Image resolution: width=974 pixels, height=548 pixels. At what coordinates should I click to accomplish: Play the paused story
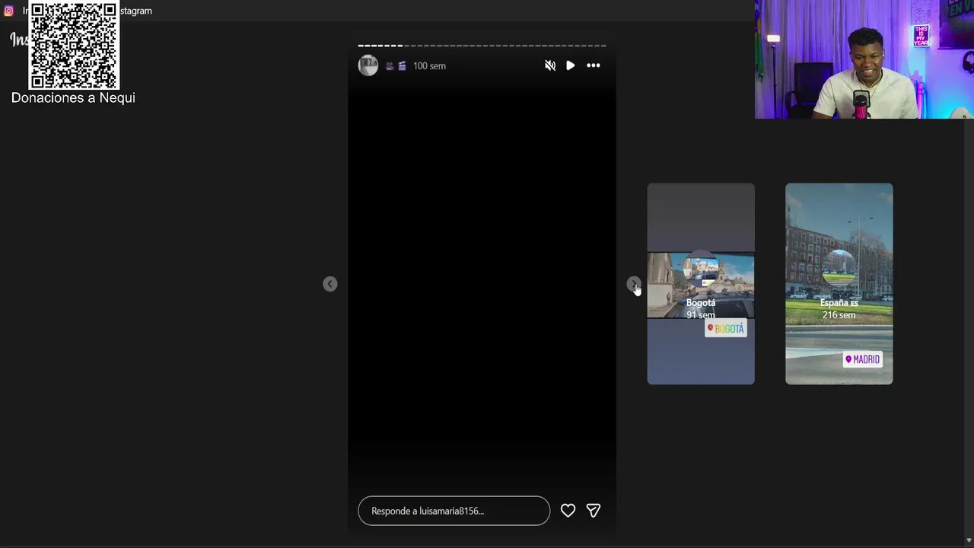coord(571,65)
